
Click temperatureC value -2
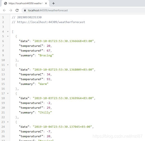(x=48, y=103)
